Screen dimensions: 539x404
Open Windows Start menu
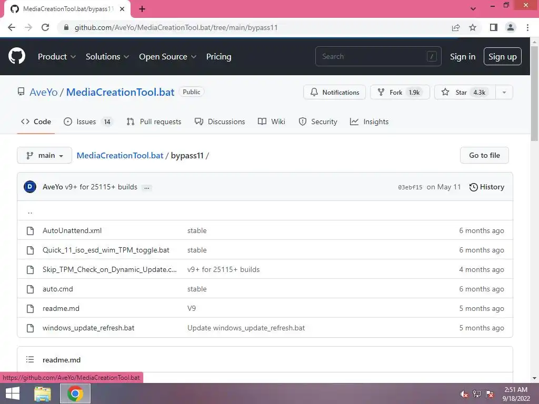tap(13, 393)
